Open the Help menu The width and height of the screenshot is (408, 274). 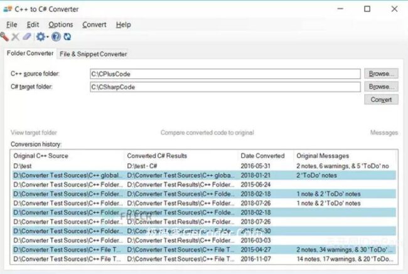click(x=123, y=24)
